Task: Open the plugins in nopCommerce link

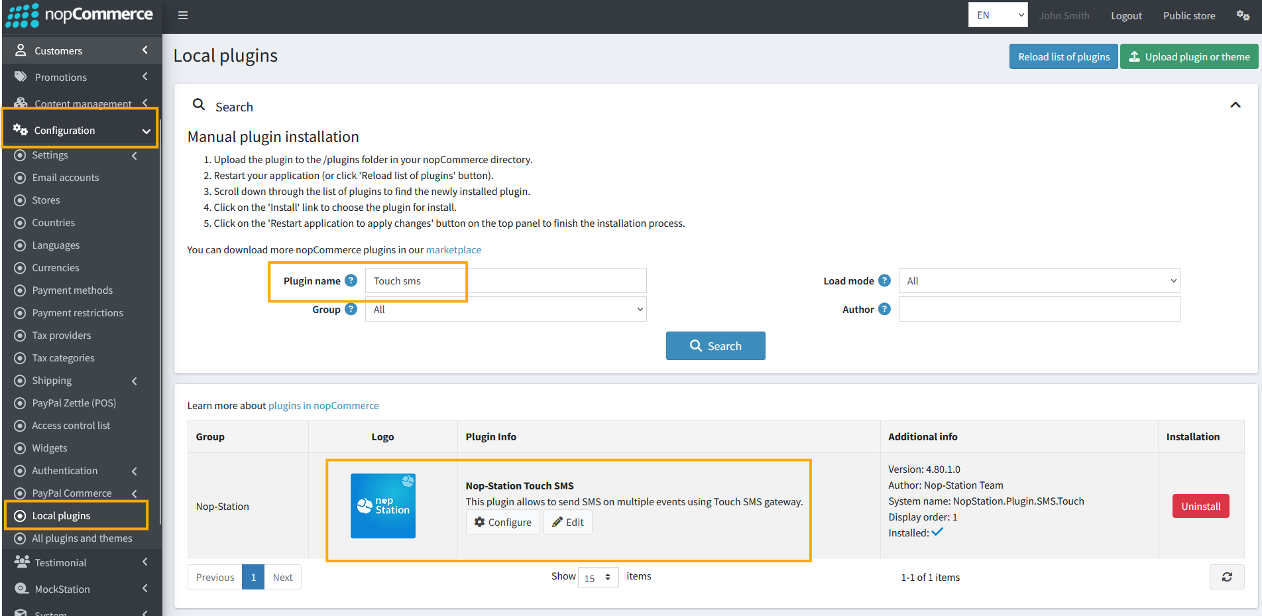Action: pos(323,406)
